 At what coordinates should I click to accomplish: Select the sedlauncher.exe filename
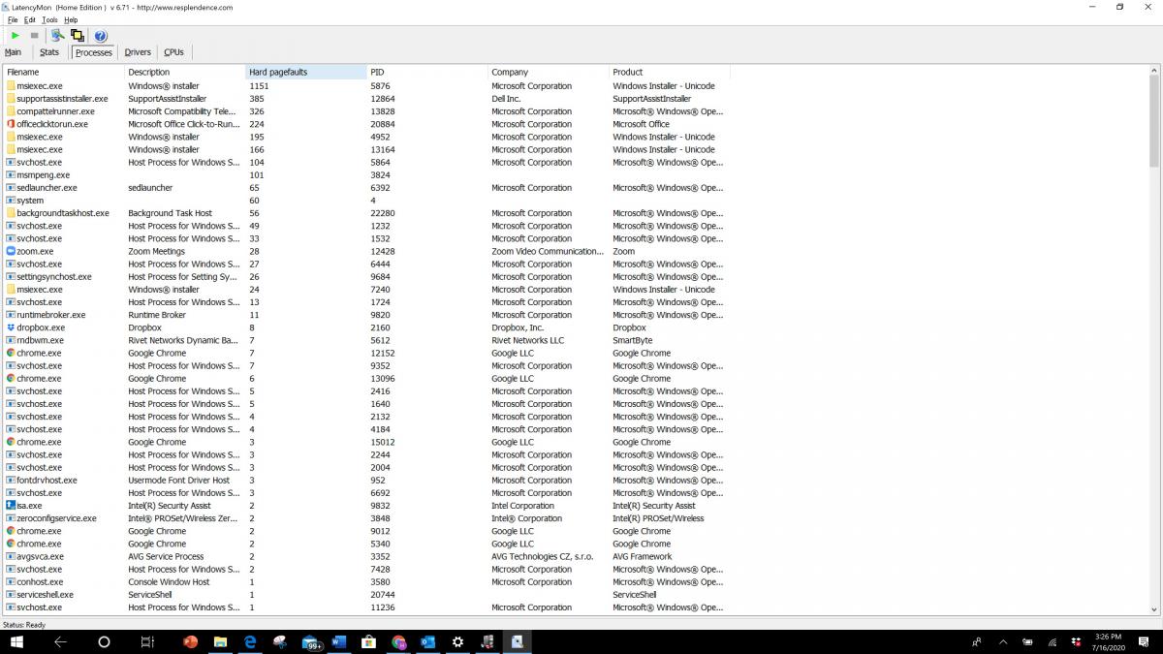[x=47, y=188]
